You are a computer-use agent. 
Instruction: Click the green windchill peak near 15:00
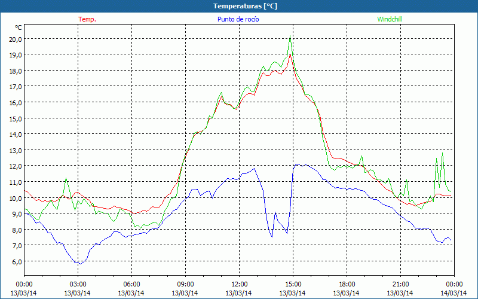click(x=290, y=36)
